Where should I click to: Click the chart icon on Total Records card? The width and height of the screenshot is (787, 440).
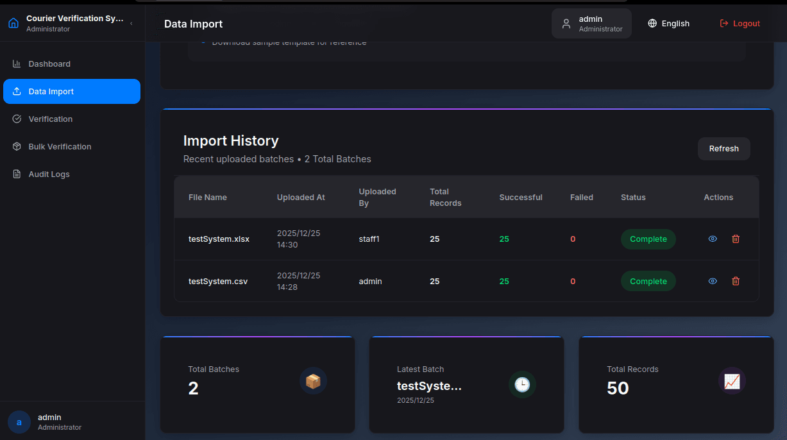[732, 381]
